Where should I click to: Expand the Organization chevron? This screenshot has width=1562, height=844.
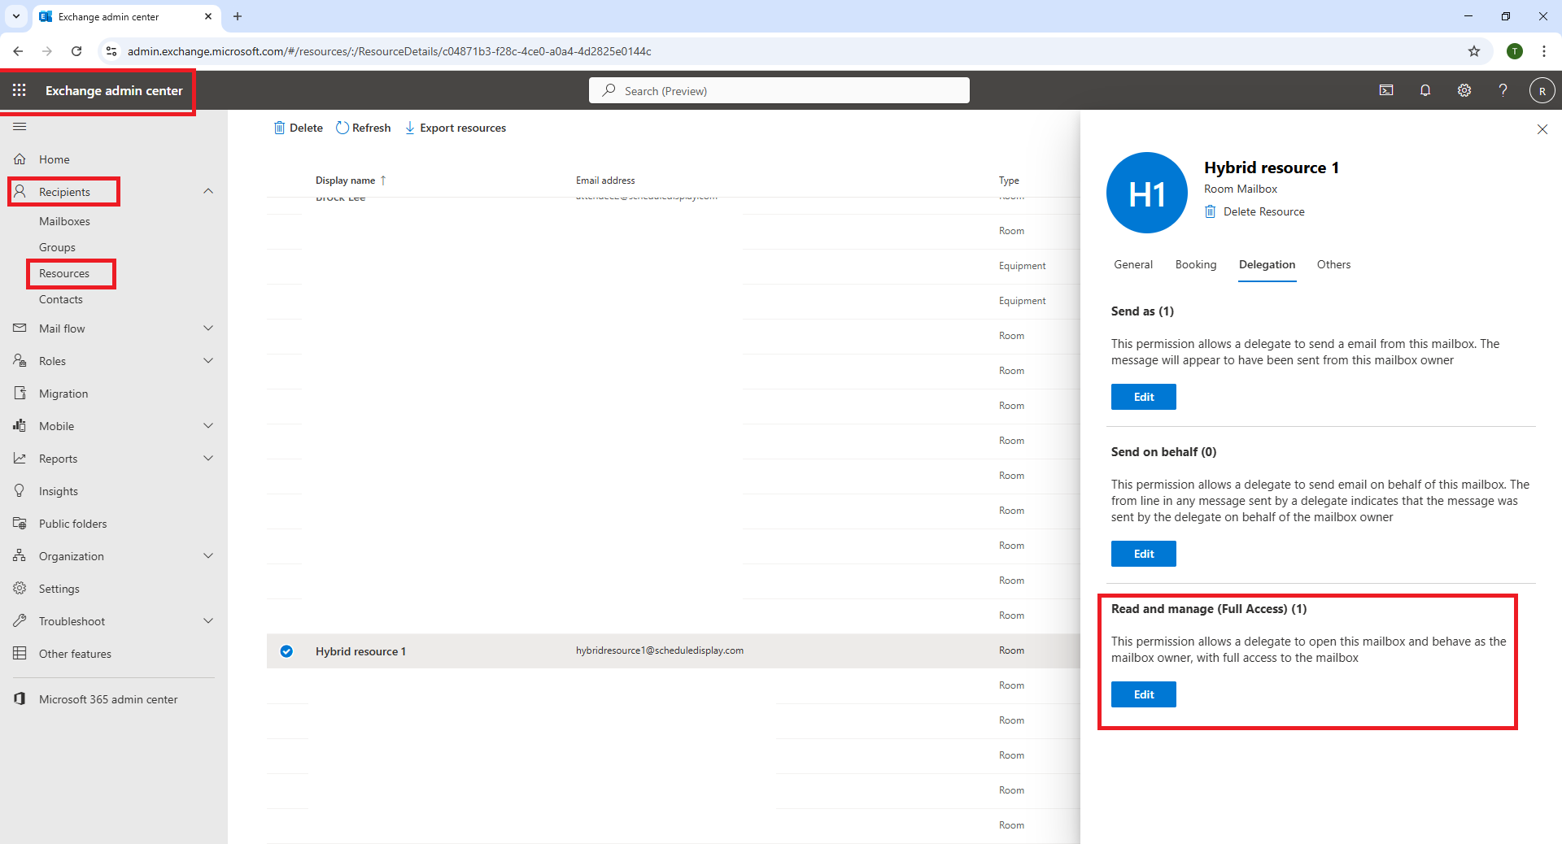coord(208,556)
